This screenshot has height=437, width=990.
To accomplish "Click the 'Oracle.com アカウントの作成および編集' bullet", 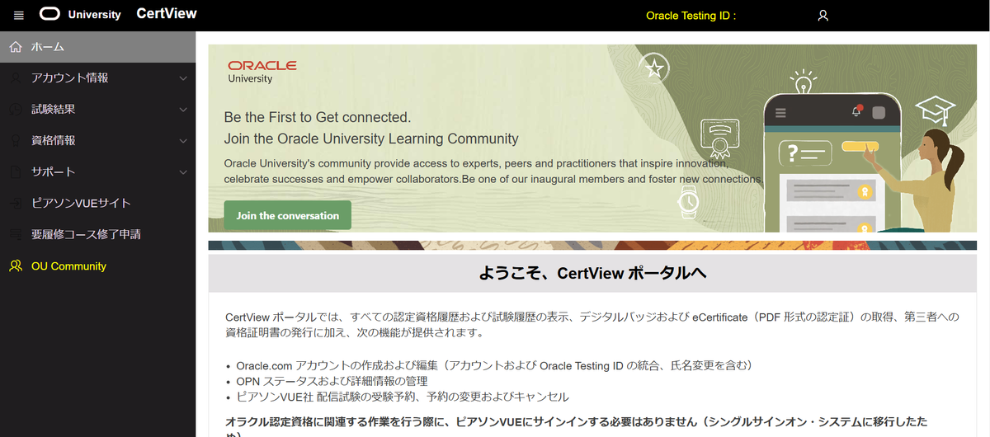I will (494, 365).
